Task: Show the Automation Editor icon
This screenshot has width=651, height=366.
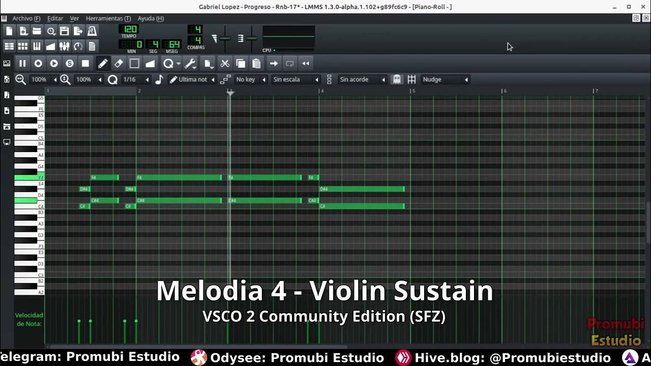Action: tap(51, 46)
